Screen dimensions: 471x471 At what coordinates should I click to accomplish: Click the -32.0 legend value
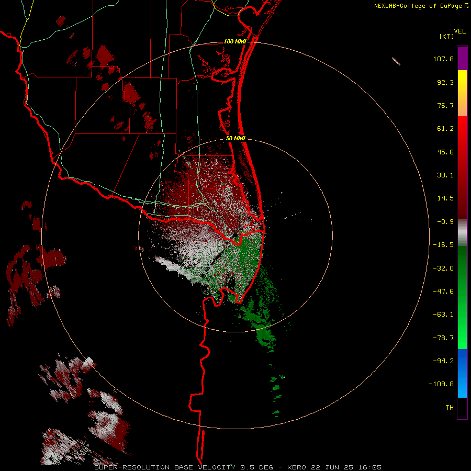click(x=443, y=268)
